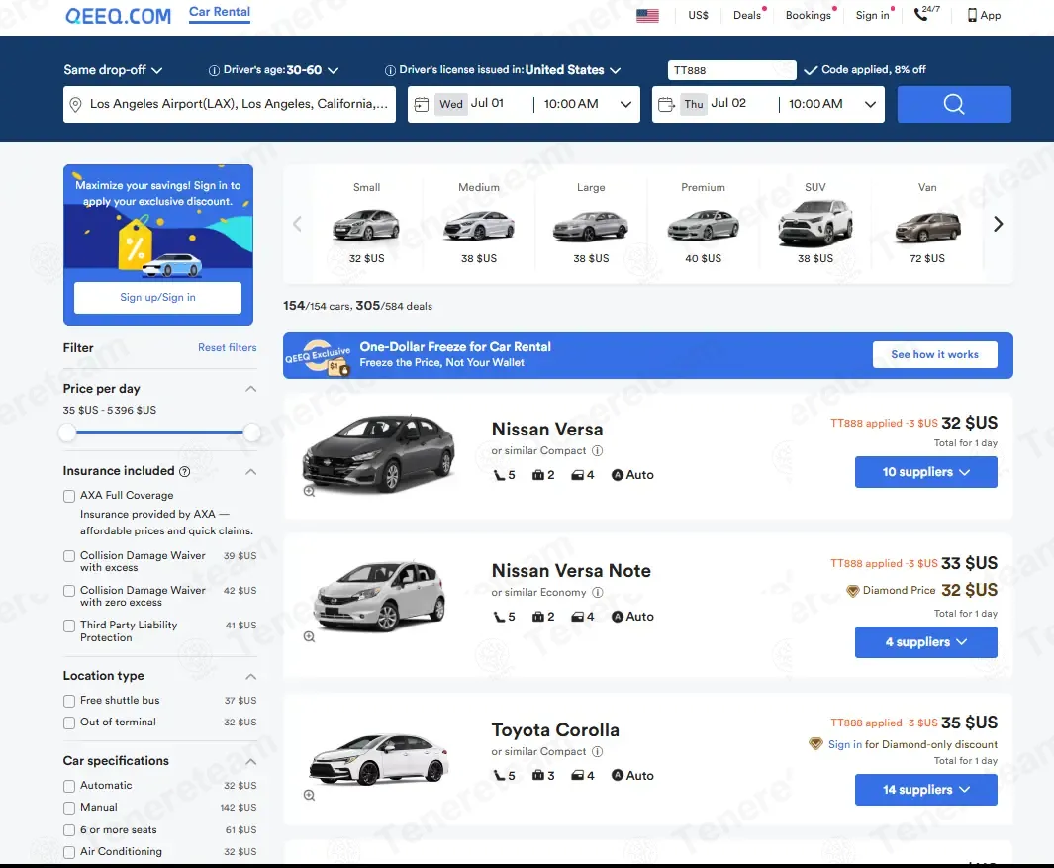Select the Automatic transmission checkbox
The image size is (1054, 868).
(69, 786)
